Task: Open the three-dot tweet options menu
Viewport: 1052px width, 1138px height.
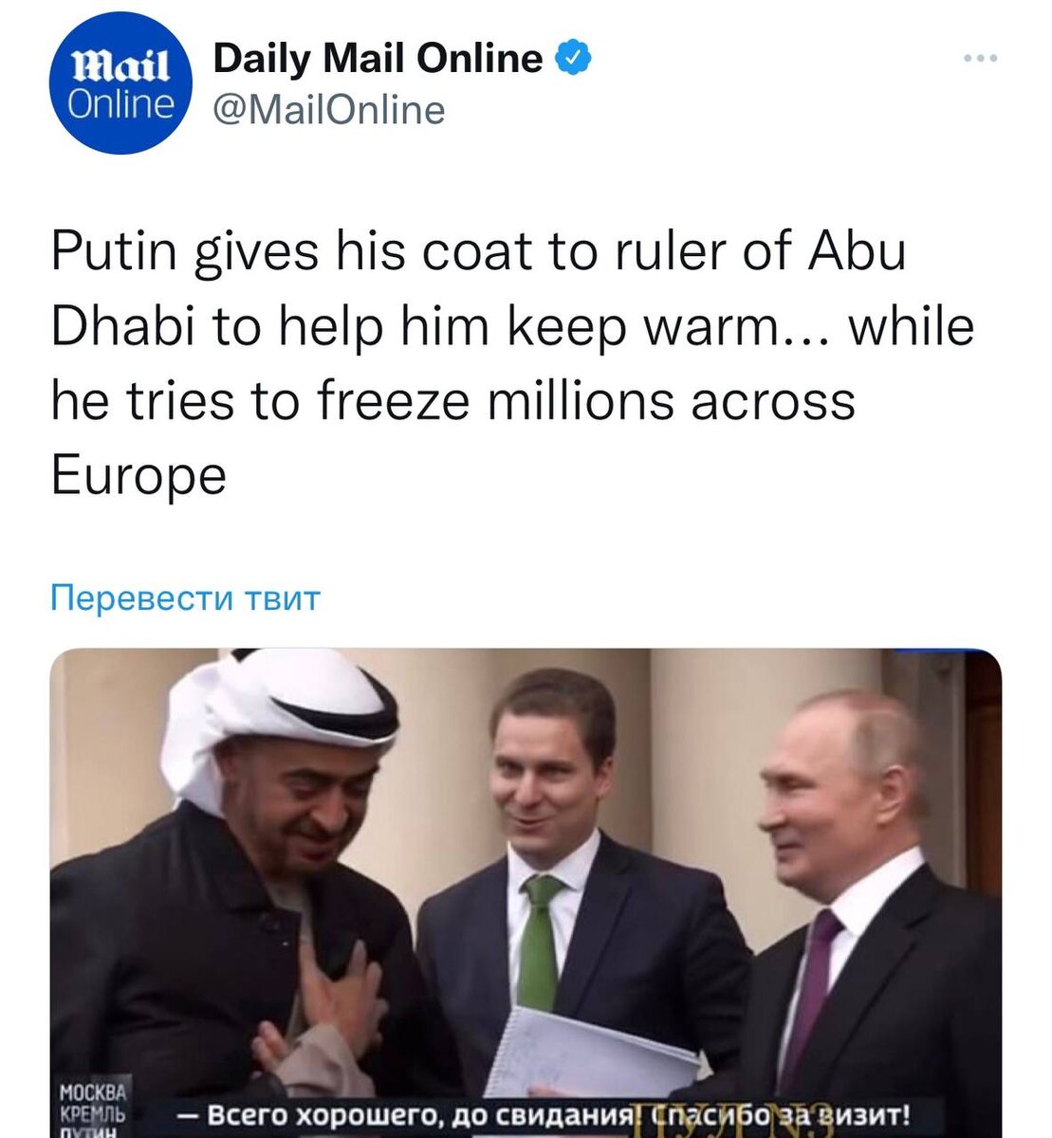Action: point(980,59)
